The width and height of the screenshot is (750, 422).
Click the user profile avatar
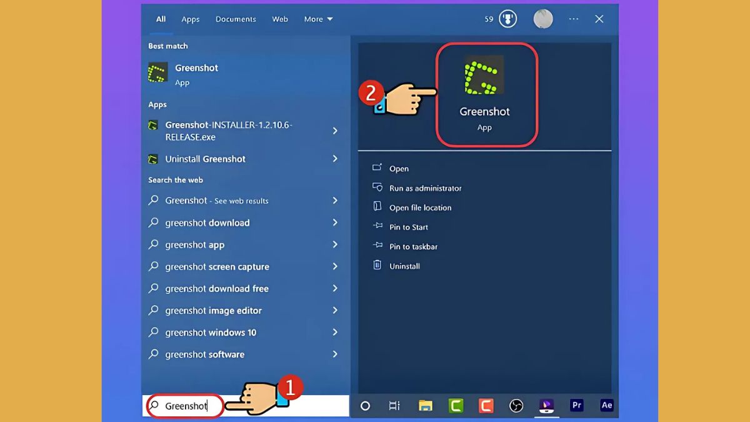click(x=543, y=19)
